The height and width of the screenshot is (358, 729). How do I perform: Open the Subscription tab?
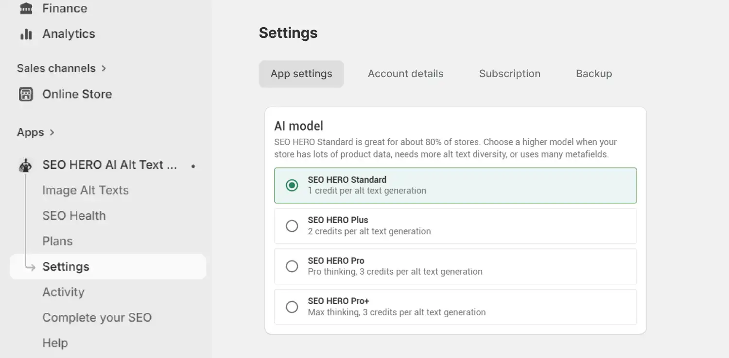pos(510,74)
